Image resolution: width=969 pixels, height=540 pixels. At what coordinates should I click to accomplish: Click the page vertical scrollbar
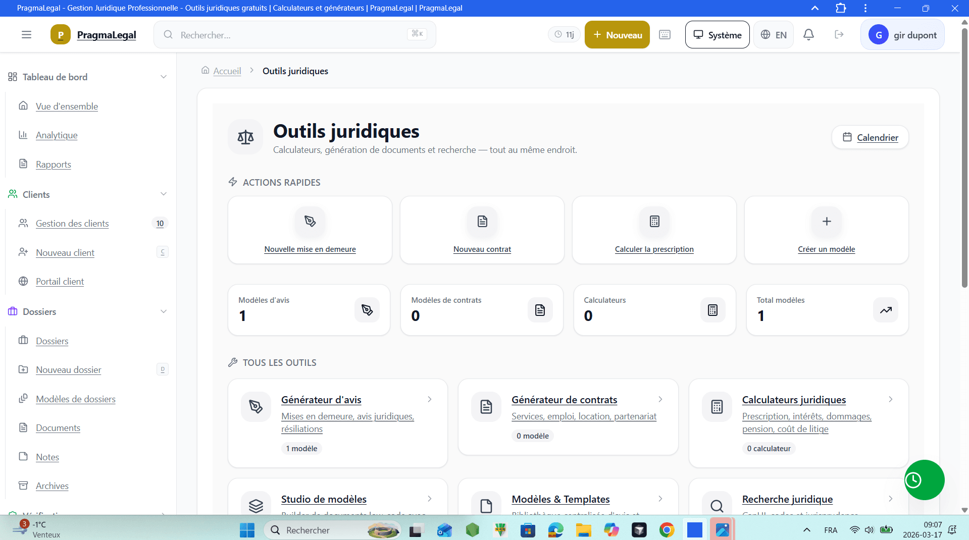point(964,157)
